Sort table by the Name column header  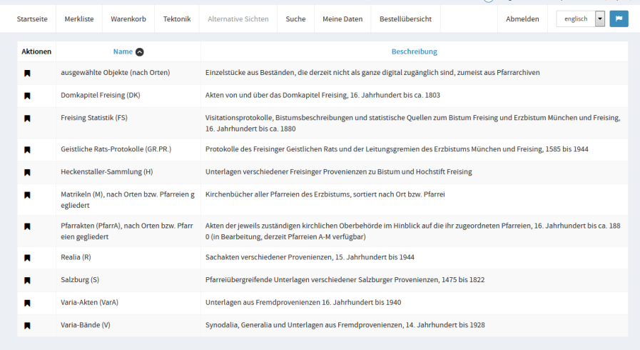tap(123, 51)
